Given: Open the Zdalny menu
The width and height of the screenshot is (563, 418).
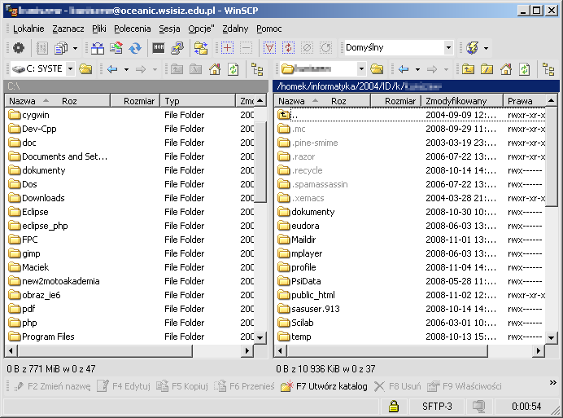Looking at the screenshot, I should click(x=235, y=29).
